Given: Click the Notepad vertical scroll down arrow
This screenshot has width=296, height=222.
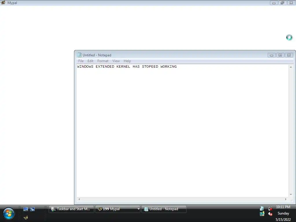Looking at the screenshot, I should point(291,195).
